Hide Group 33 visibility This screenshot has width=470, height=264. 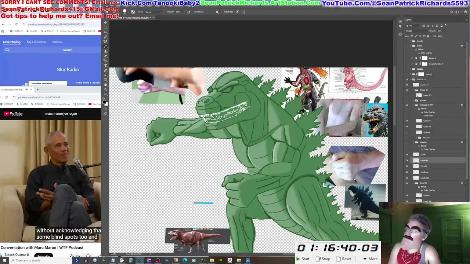(406, 90)
